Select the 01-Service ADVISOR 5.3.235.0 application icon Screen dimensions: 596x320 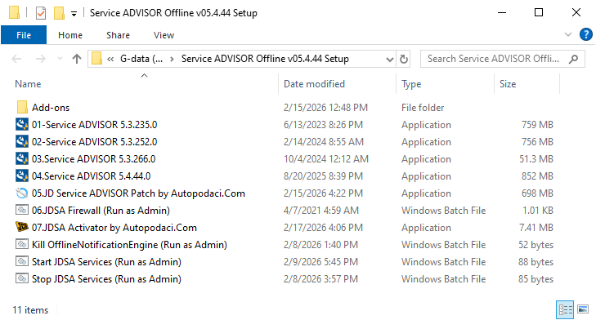pos(22,125)
